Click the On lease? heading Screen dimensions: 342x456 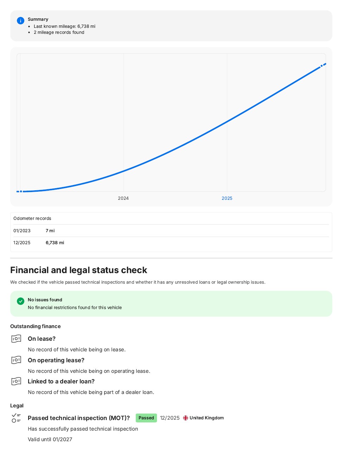pos(42,339)
